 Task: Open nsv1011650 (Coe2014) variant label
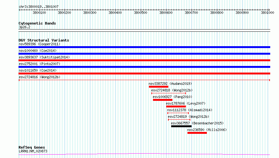coord(38,70)
